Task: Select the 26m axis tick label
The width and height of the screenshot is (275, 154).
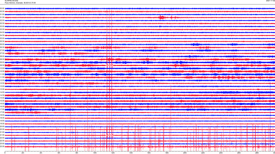Action: tap(239, 153)
